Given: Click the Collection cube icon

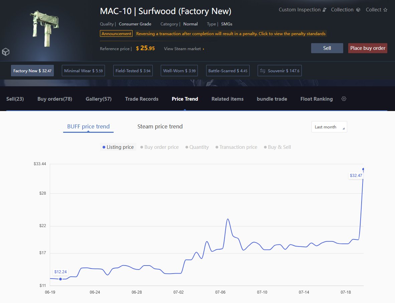Looking at the screenshot, I should point(358,10).
